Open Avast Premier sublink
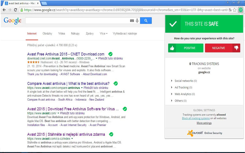The width and height of the screenshot is (245, 153). [98, 125]
